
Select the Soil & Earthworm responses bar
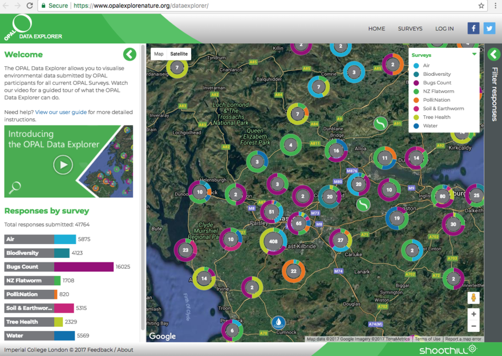point(39,308)
